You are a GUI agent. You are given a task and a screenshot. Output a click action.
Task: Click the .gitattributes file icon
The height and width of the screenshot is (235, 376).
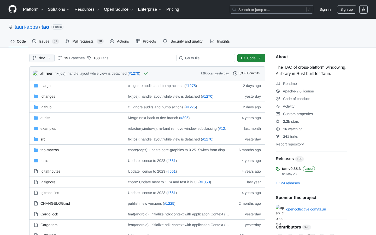[36, 171]
